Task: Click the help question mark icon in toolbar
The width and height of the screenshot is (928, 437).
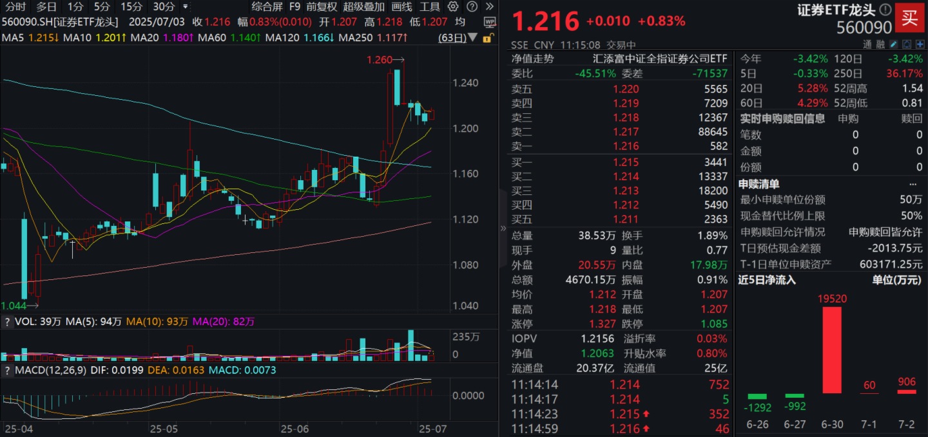Action: pyautogui.click(x=474, y=7)
